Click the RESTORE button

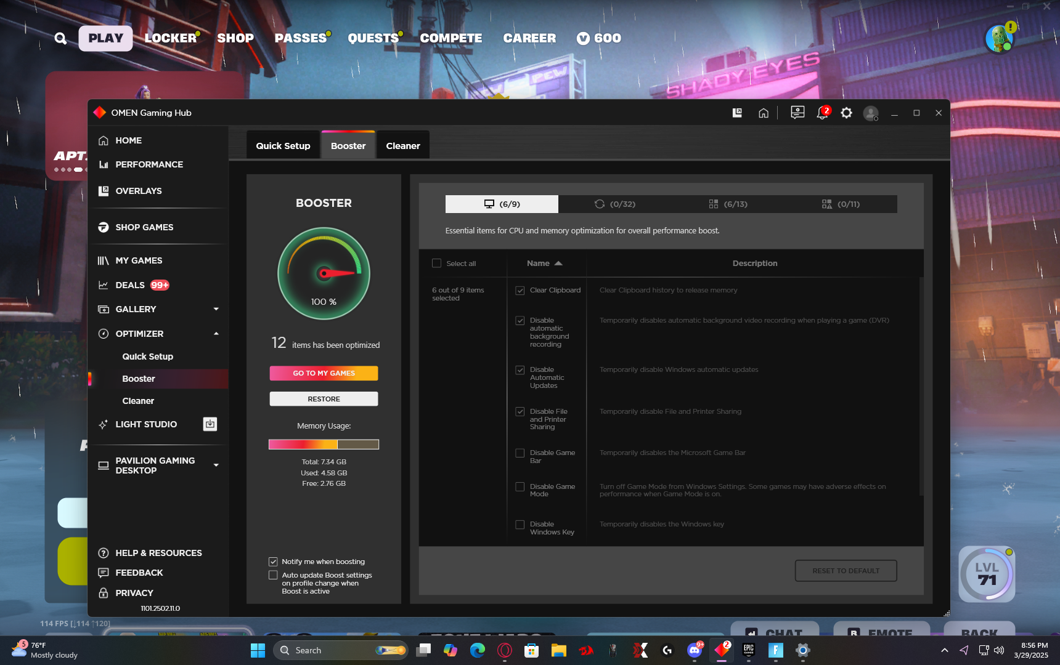[x=324, y=399]
